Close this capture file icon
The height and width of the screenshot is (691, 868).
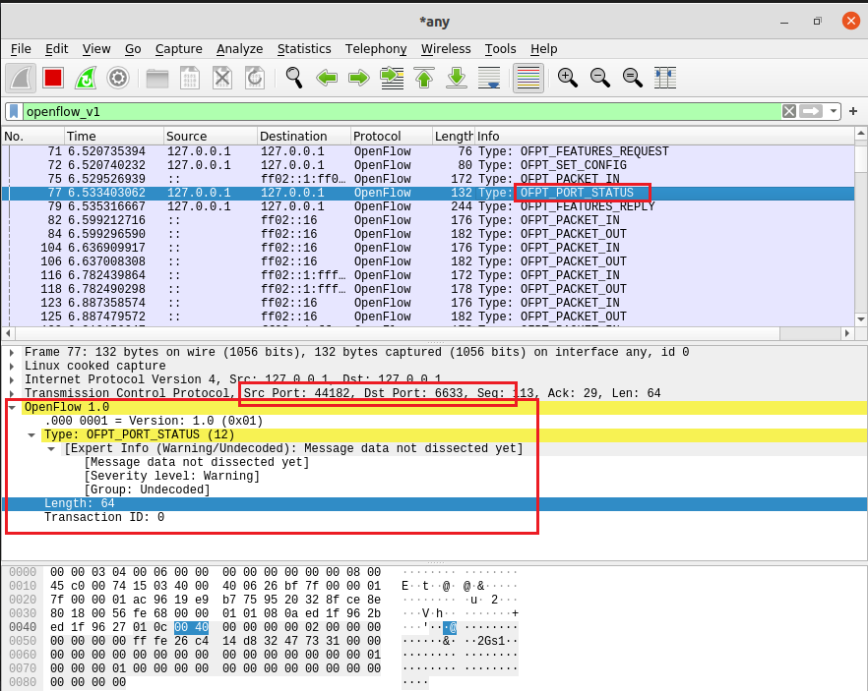(x=222, y=78)
